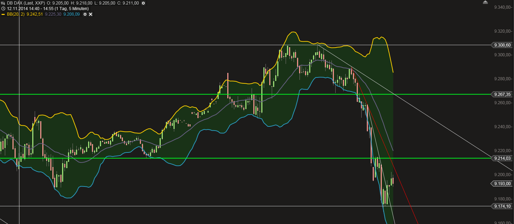Click the candlestick series icon before DB DAX

(x=3, y=3)
